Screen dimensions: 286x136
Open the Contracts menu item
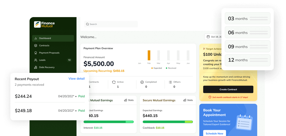44,46
